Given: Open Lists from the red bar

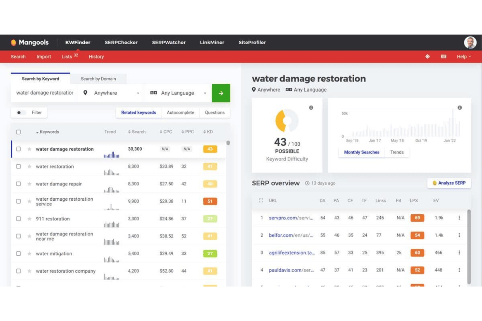Looking at the screenshot, I should tap(70, 56).
